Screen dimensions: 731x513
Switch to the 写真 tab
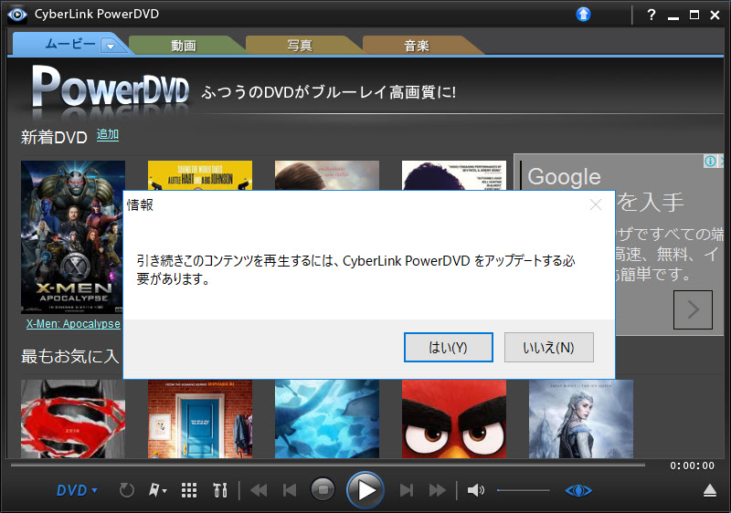[300, 46]
